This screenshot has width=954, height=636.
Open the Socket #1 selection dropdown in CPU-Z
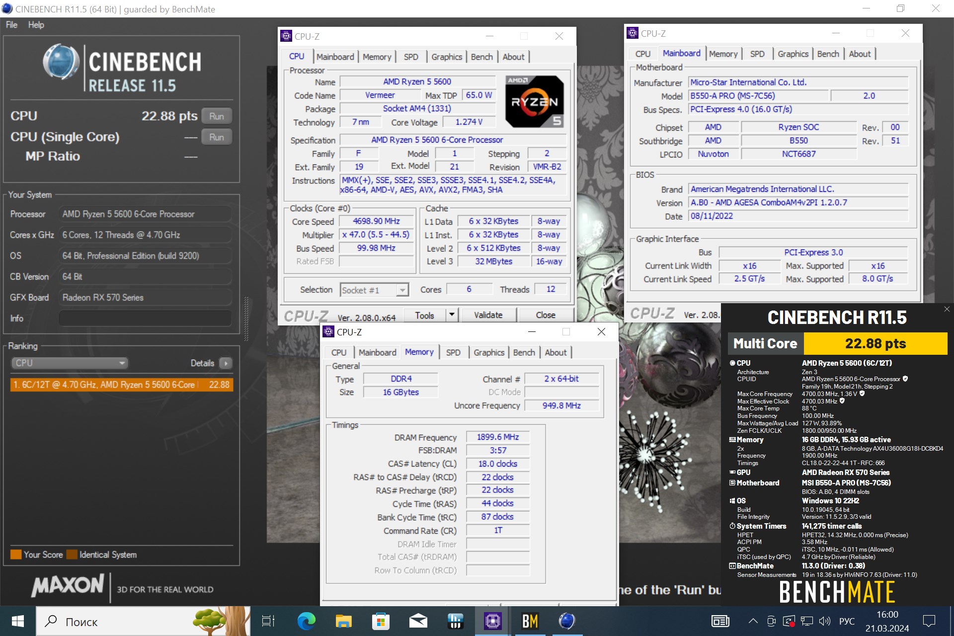[374, 290]
